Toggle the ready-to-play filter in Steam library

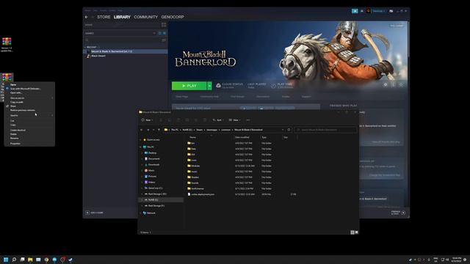(x=164, y=33)
